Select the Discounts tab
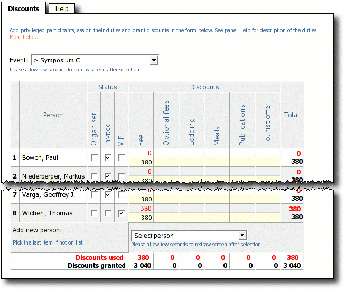Viewport: 346px width, 291px height. (x=24, y=9)
